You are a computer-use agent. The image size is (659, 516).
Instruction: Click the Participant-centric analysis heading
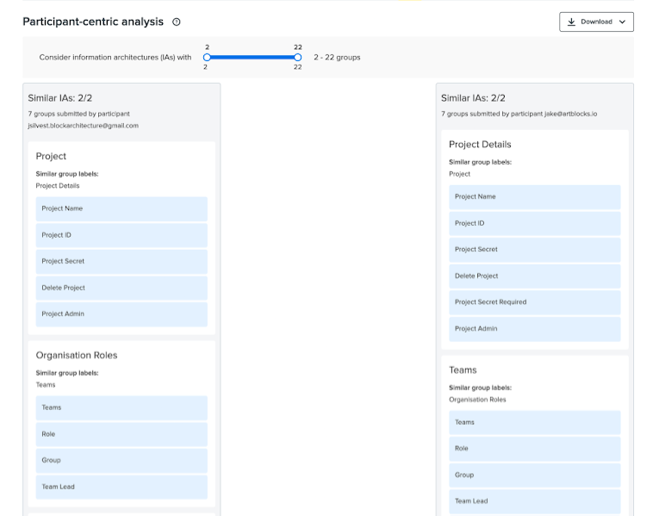(x=93, y=22)
